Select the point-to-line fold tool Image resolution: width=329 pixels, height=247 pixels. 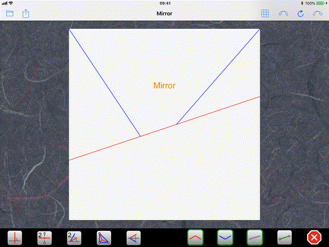[134, 238]
